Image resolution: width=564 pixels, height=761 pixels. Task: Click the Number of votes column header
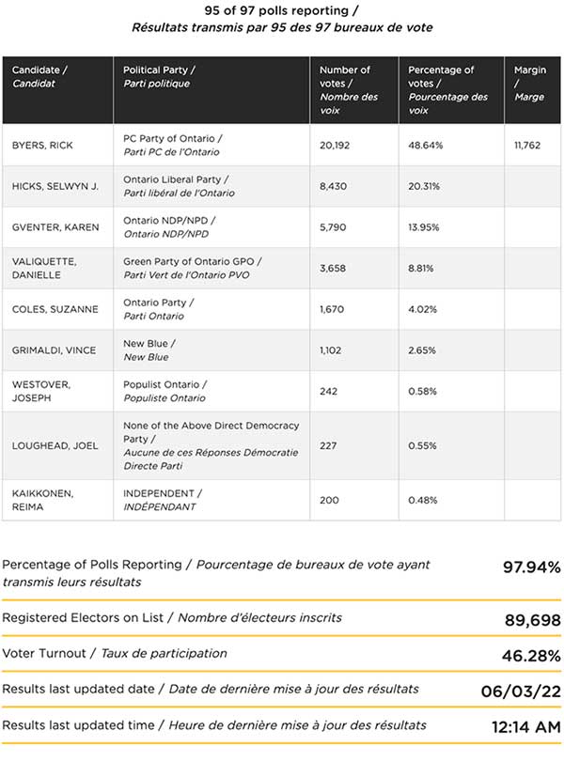(354, 90)
